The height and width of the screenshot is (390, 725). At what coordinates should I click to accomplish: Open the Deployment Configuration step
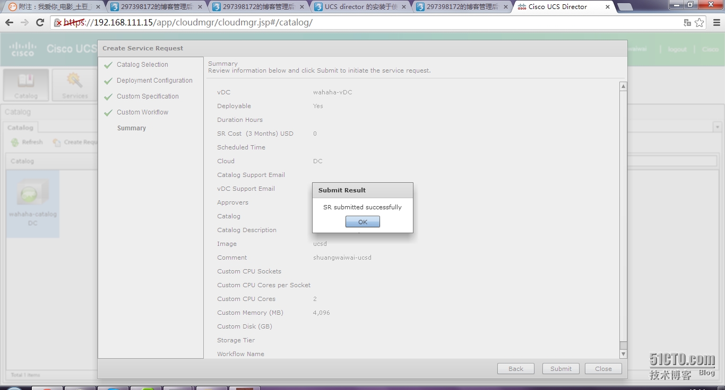(154, 81)
